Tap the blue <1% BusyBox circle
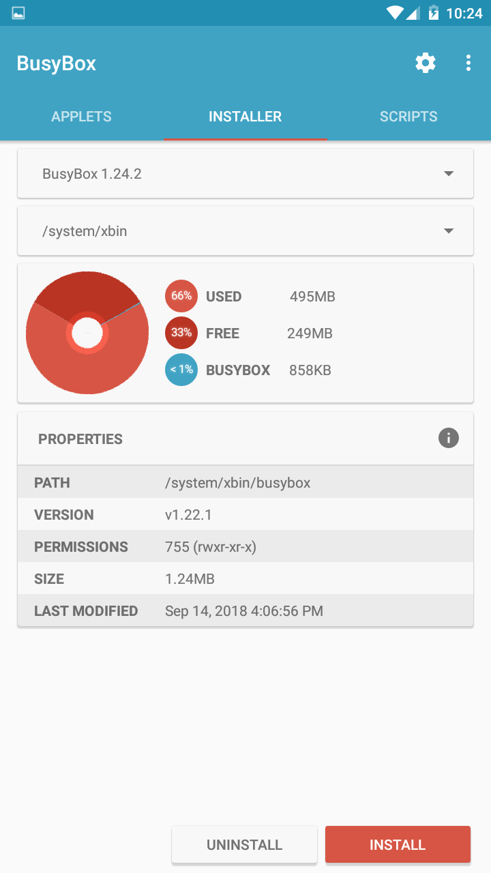The height and width of the screenshot is (873, 491). tap(181, 370)
